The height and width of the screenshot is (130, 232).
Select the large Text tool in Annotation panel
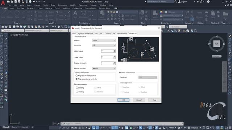pos(75,14)
